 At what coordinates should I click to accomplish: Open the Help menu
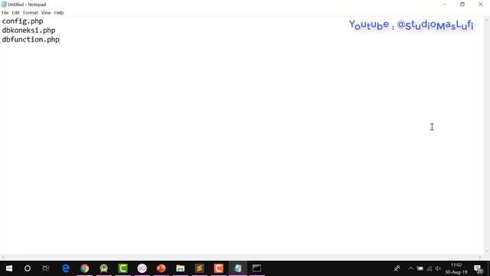[x=59, y=13]
